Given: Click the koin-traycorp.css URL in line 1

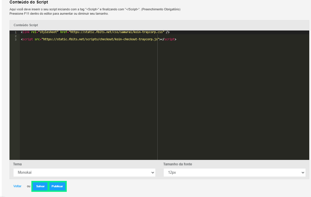Looking at the screenshot, I should [x=117, y=32].
